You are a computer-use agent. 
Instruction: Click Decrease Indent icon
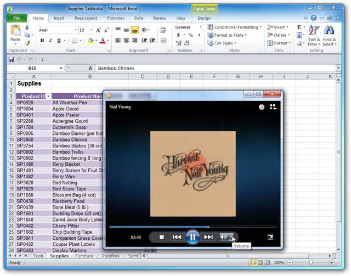(144, 40)
